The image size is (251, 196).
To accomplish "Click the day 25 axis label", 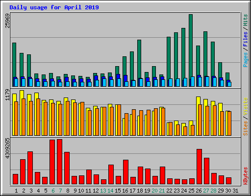I will pos(191,191).
